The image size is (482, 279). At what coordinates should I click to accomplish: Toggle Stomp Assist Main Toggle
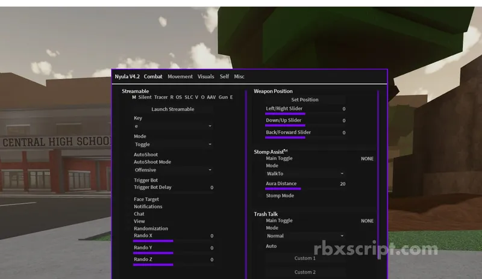[x=279, y=158]
